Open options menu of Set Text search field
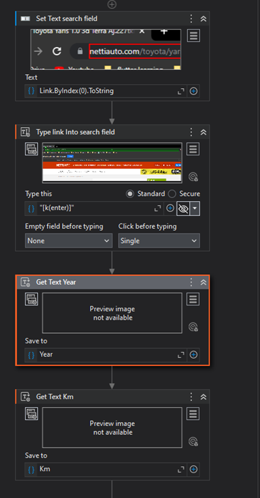Image resolution: width=260 pixels, height=498 pixels. (x=191, y=18)
